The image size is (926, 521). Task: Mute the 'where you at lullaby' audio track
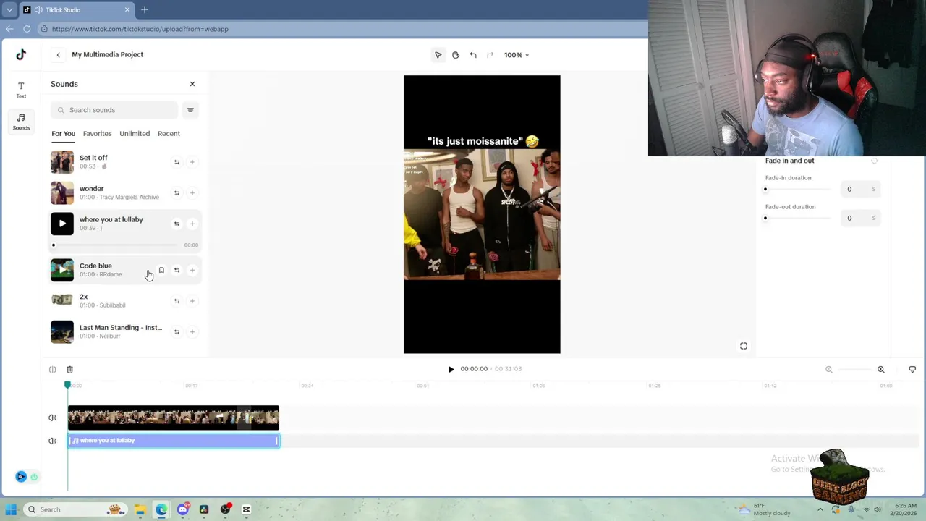(52, 441)
